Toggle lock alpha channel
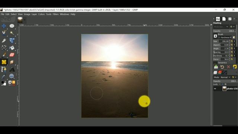The image size is (238, 134). point(226,84)
